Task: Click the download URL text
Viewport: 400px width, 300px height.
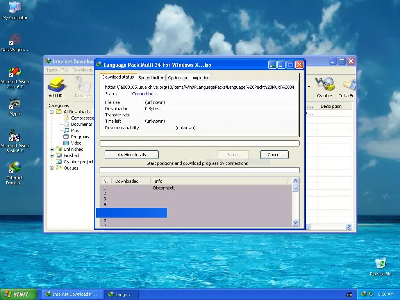Action: click(200, 87)
